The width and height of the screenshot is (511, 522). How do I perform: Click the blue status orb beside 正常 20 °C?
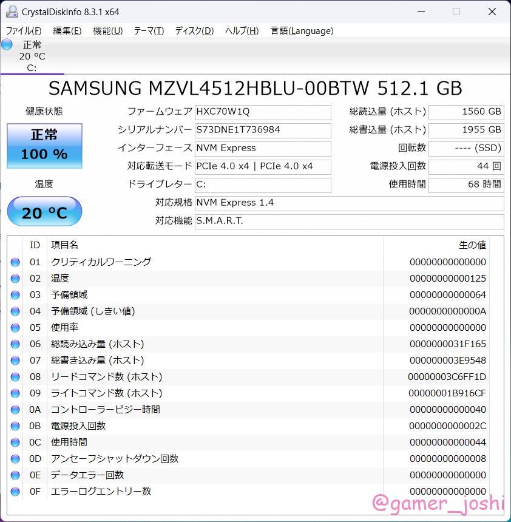tap(7, 44)
